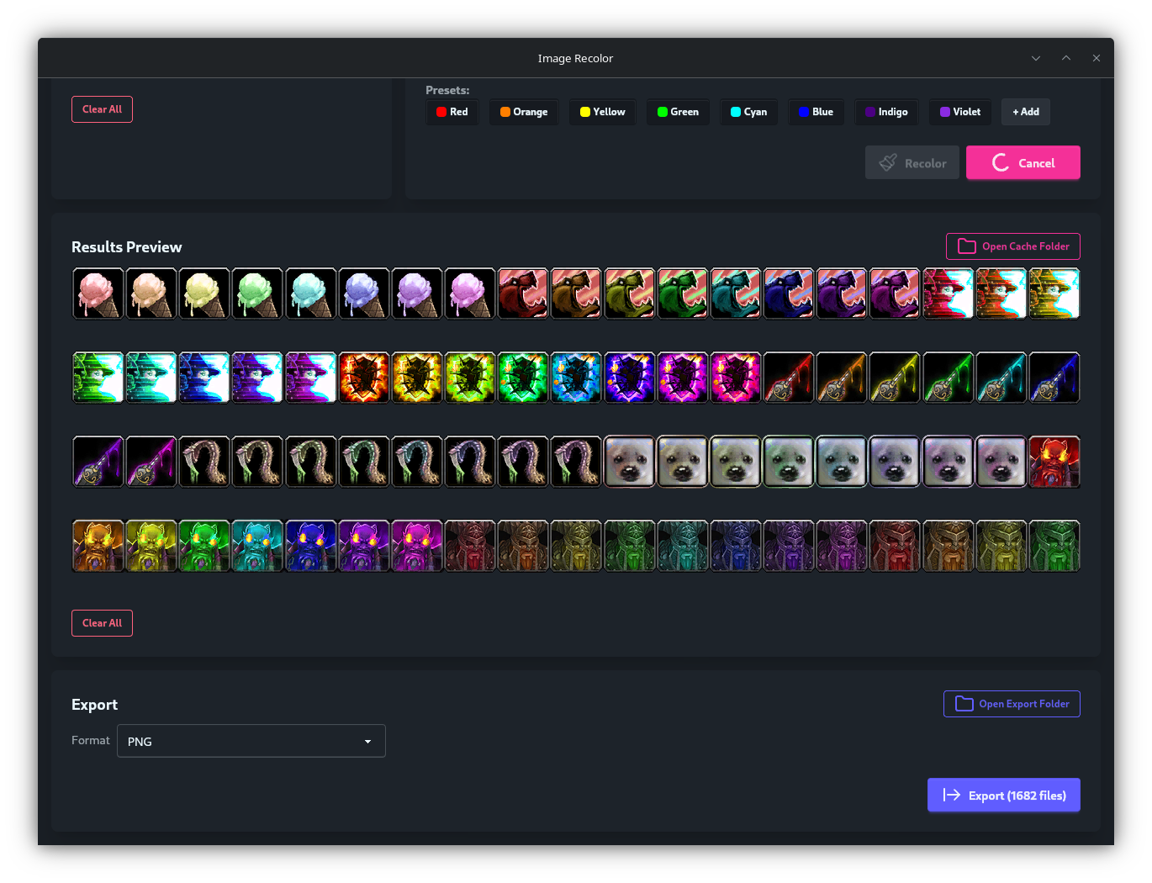Click the Export section heading
Image resolution: width=1152 pixels, height=883 pixels.
coord(94,705)
